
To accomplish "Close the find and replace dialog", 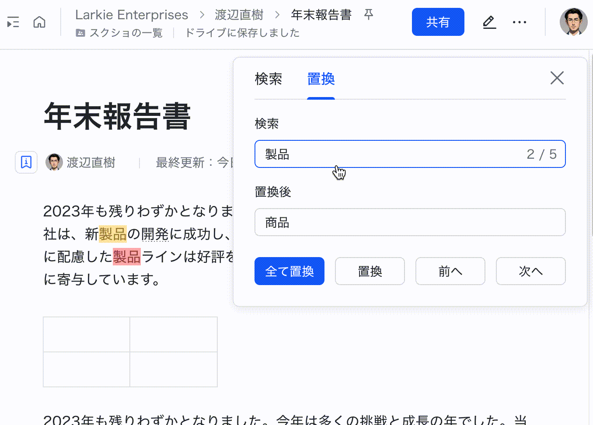I will pyautogui.click(x=557, y=78).
